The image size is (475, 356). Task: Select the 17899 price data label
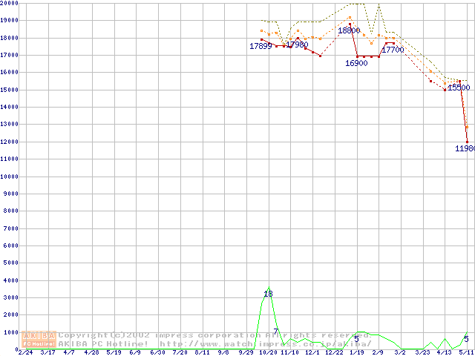(261, 46)
